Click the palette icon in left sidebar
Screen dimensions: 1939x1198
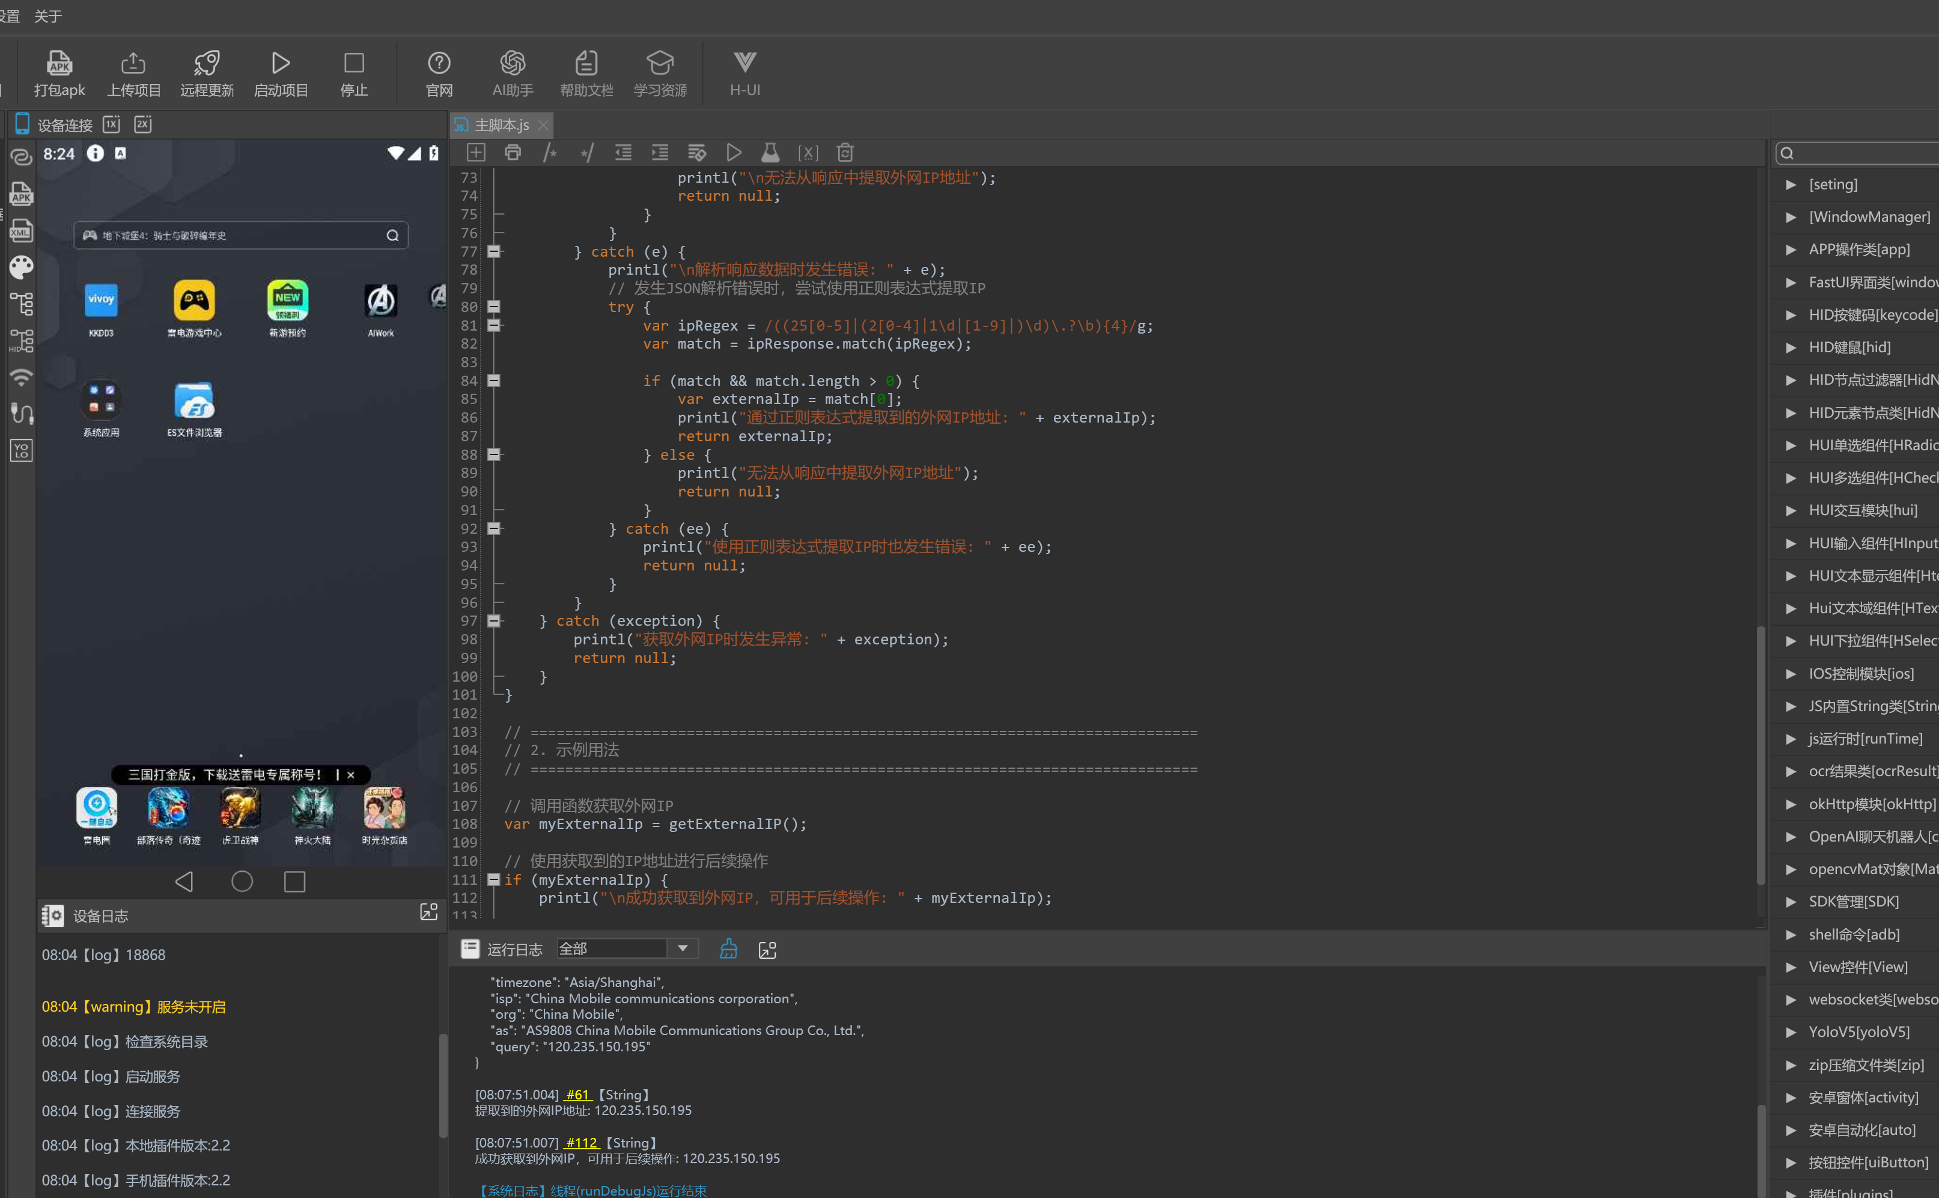pyautogui.click(x=22, y=267)
